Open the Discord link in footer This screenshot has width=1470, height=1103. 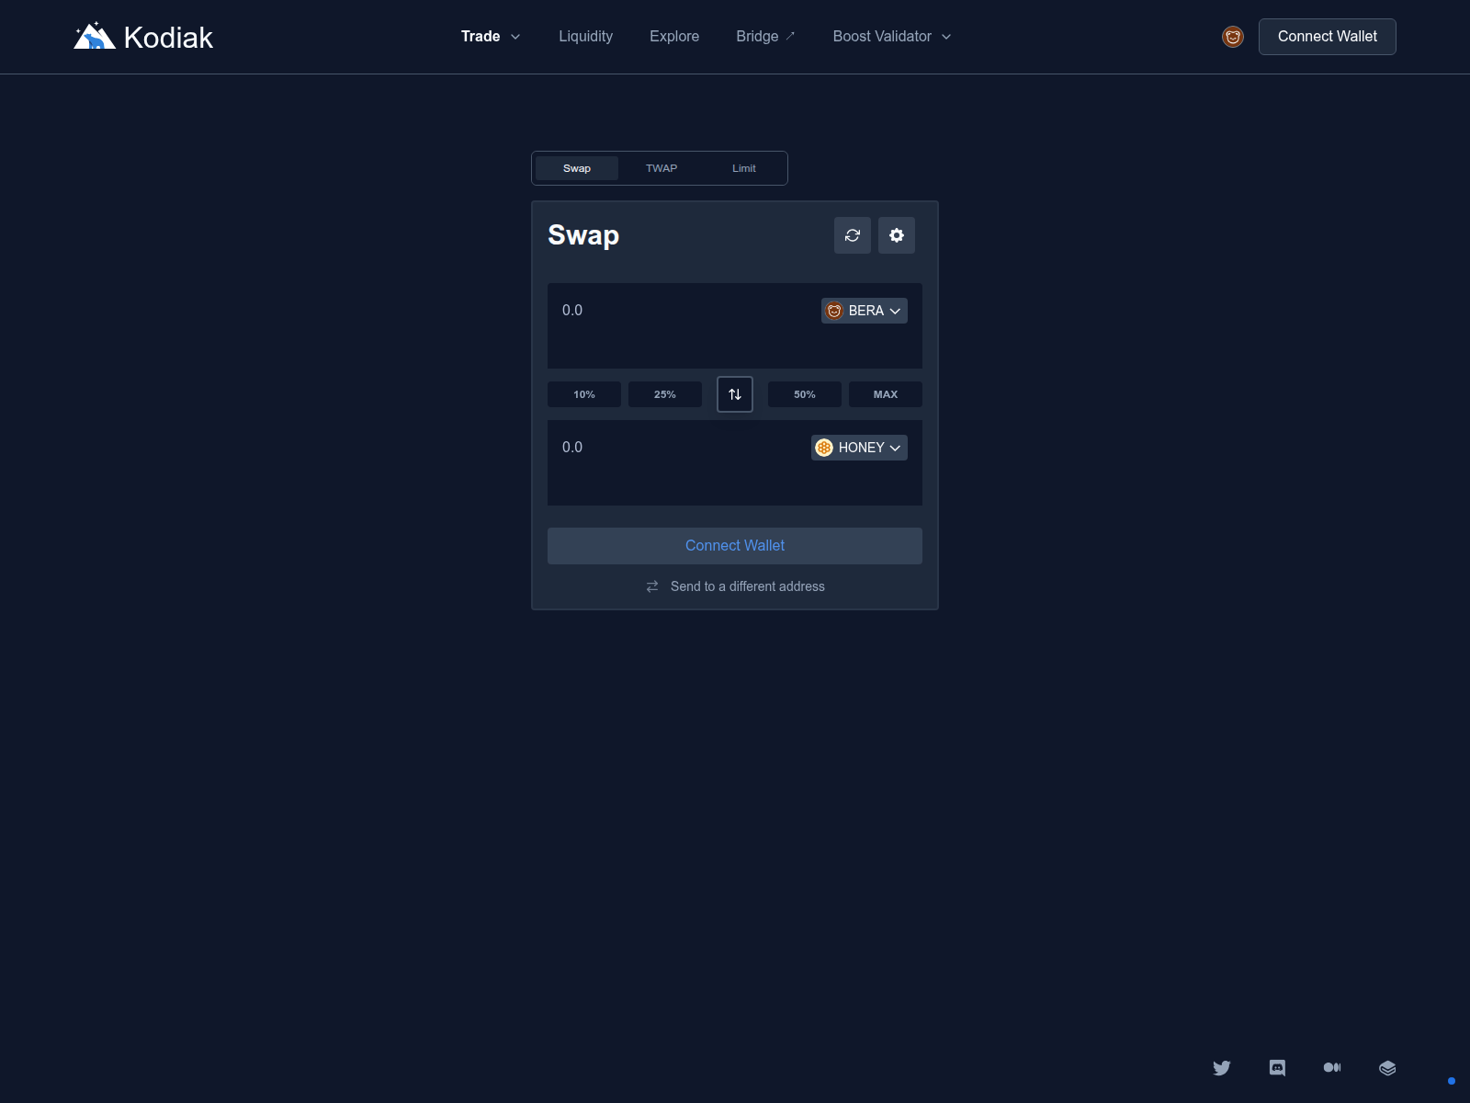pyautogui.click(x=1277, y=1067)
